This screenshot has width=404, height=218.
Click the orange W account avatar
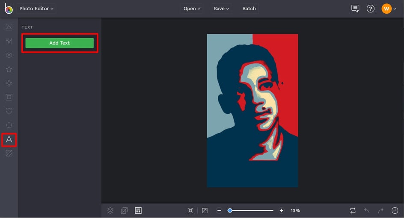pos(386,9)
